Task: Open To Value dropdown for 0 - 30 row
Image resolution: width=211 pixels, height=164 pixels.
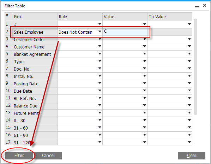Action: pos(189,120)
